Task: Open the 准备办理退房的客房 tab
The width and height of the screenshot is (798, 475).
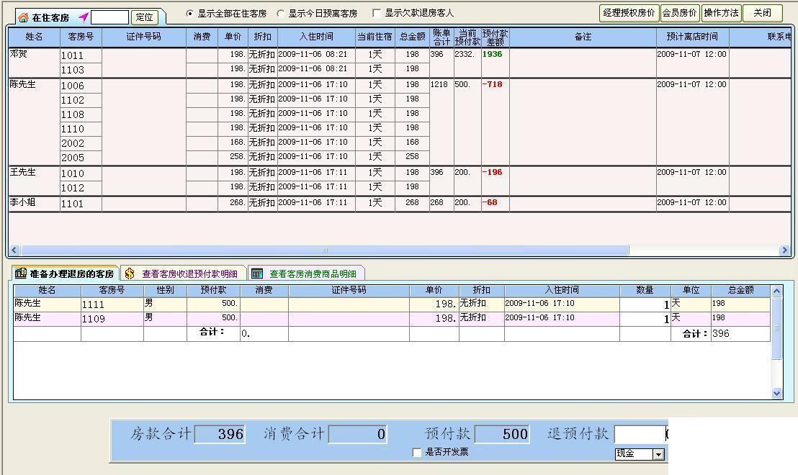Action: coord(65,273)
